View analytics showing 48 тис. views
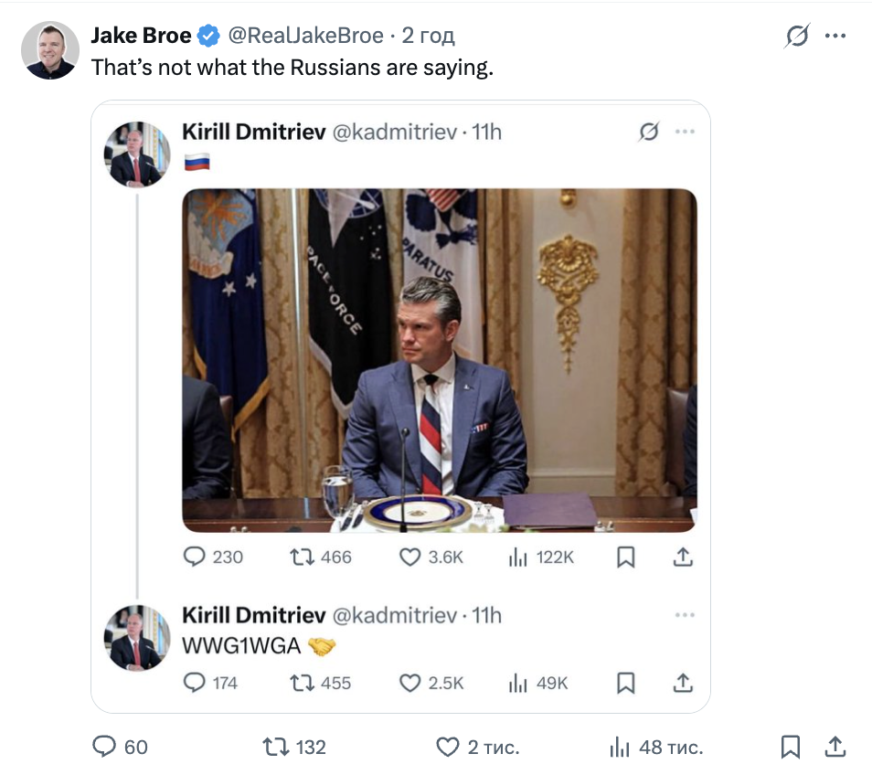Screen dimensions: 872x775 coord(620,747)
